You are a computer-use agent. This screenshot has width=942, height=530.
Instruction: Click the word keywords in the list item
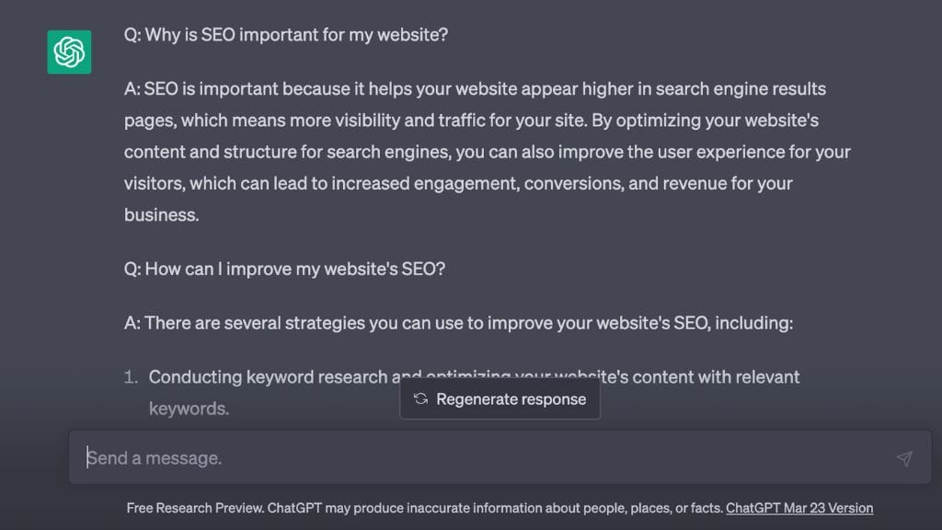click(x=189, y=408)
